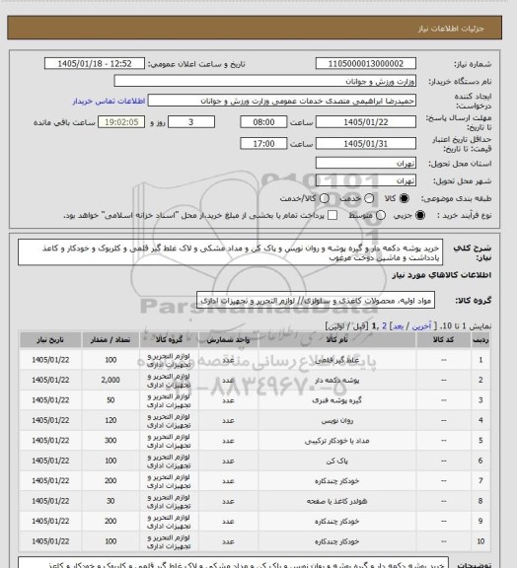Click the price validity date 1405/01/31 field
Screen dimensions: 517x568
(366, 143)
